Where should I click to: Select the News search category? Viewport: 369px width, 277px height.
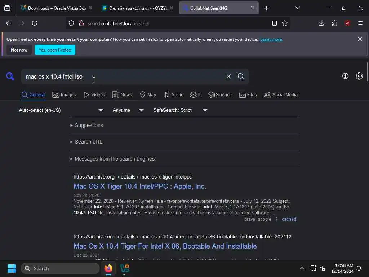click(x=122, y=95)
